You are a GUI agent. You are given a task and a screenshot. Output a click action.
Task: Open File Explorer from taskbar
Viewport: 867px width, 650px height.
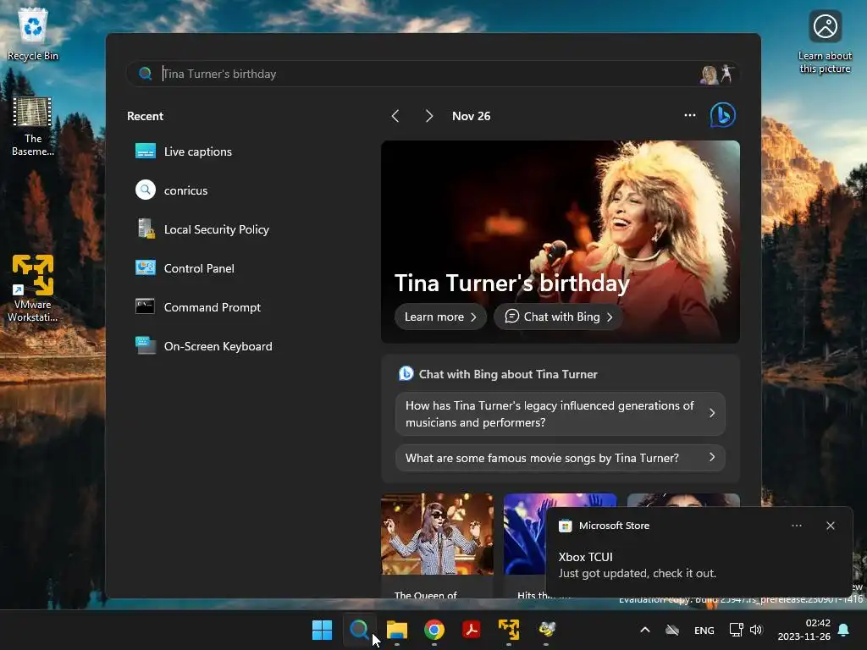pos(397,630)
